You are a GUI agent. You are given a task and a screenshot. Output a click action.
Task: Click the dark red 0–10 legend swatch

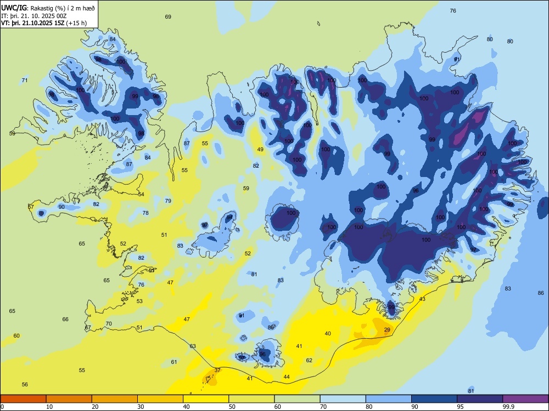click(23, 399)
